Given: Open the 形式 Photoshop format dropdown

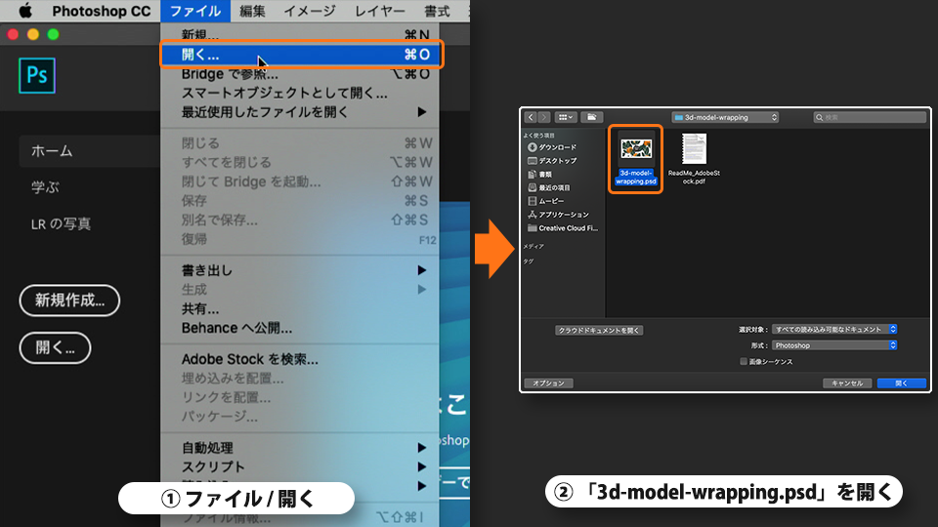Looking at the screenshot, I should pyautogui.click(x=833, y=345).
